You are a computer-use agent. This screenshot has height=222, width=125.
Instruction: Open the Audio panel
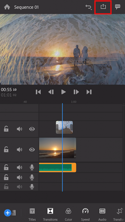(102, 214)
